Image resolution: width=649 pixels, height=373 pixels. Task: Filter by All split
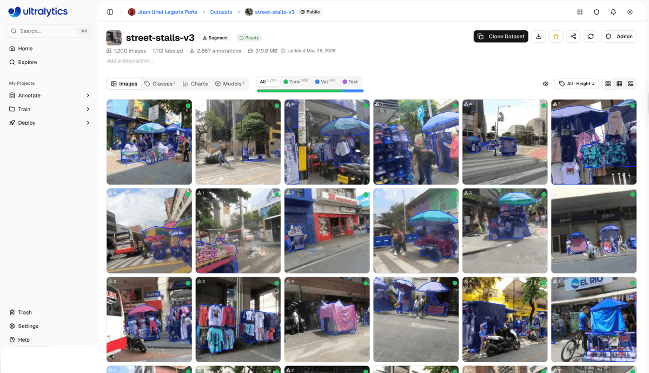268,82
